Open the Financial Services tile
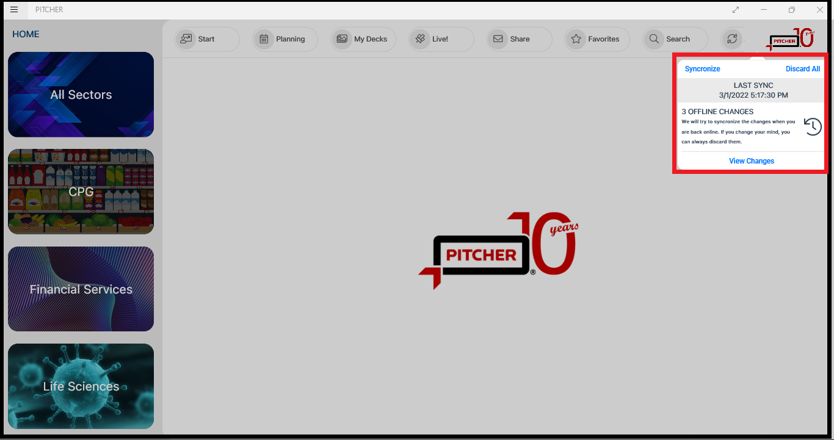 [x=81, y=289]
